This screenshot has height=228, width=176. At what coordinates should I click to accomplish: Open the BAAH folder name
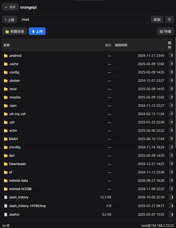point(13,139)
